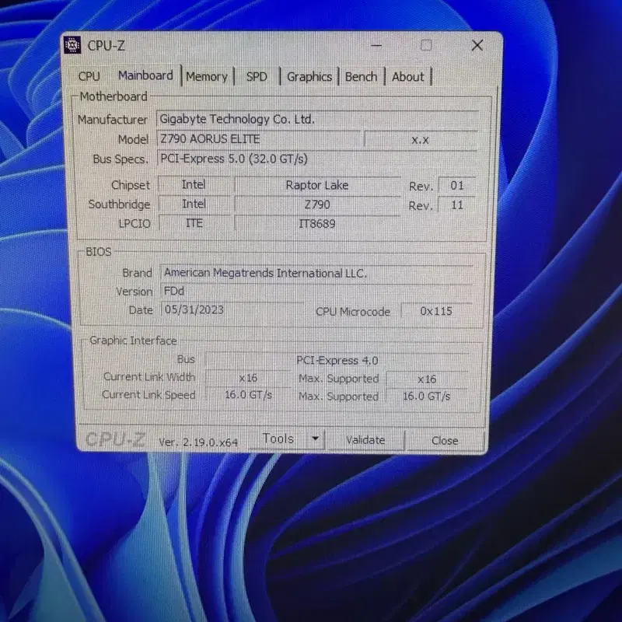Open the About tab
This screenshot has width=622, height=622.
(407, 76)
